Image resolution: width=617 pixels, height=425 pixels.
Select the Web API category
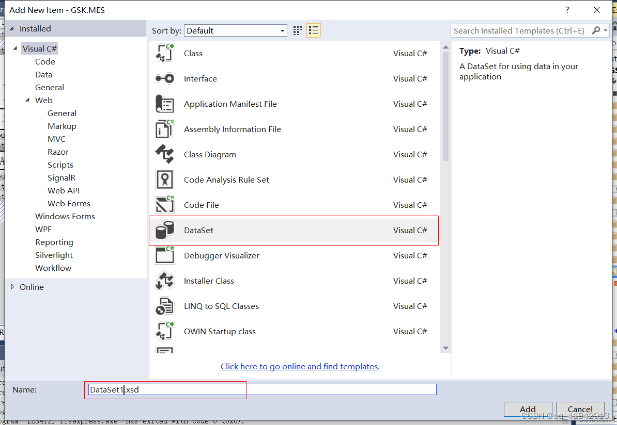point(64,190)
